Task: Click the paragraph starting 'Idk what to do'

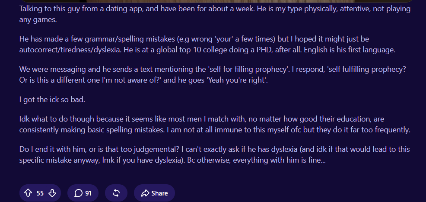Action: [215, 125]
